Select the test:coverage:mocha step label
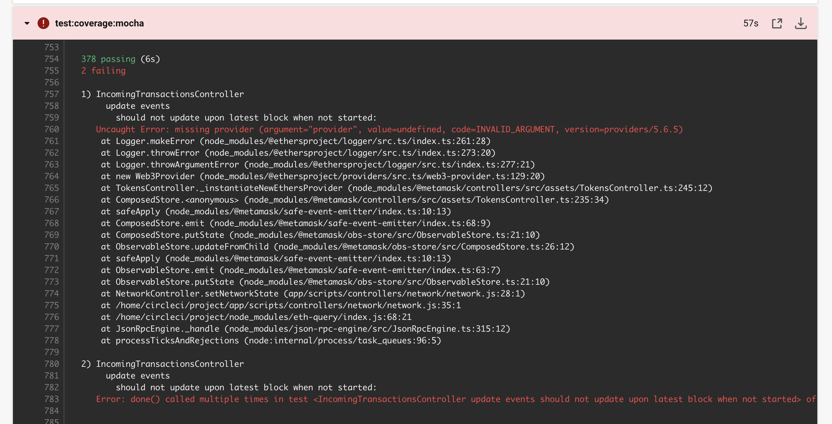832x424 pixels. tap(99, 23)
